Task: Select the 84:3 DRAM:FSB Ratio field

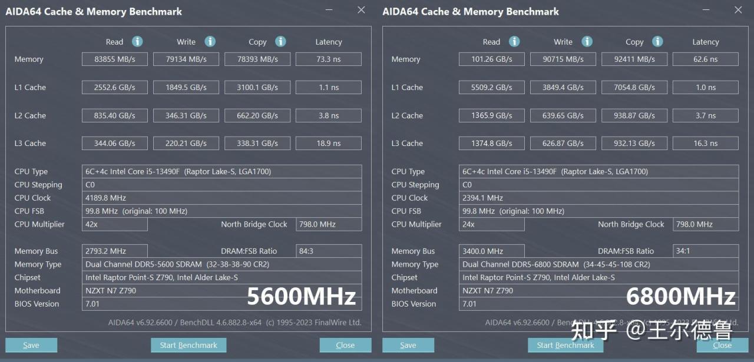Action: pos(328,251)
